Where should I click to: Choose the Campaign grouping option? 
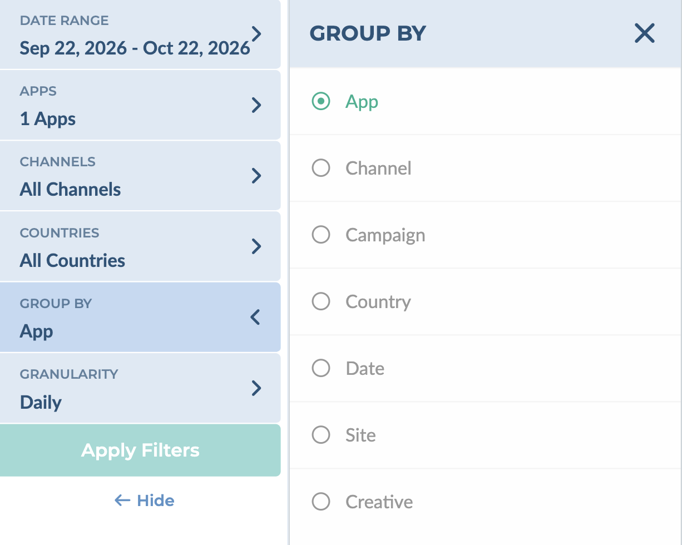tap(321, 235)
